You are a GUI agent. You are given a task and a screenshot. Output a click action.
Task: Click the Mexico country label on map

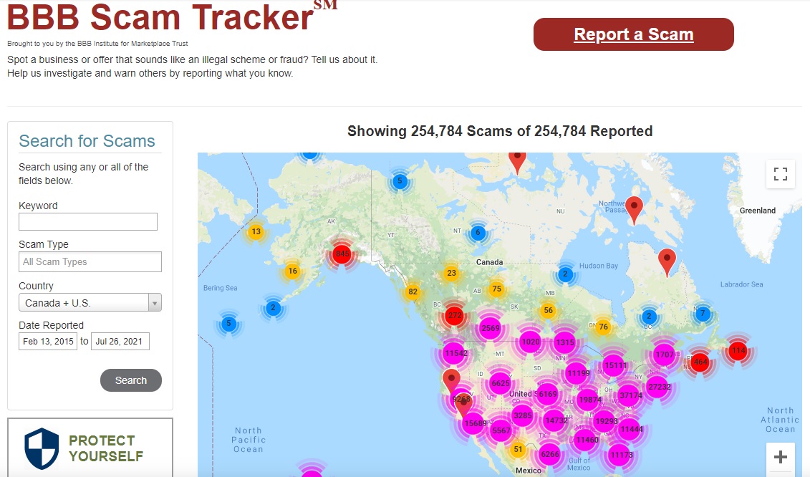tap(528, 471)
